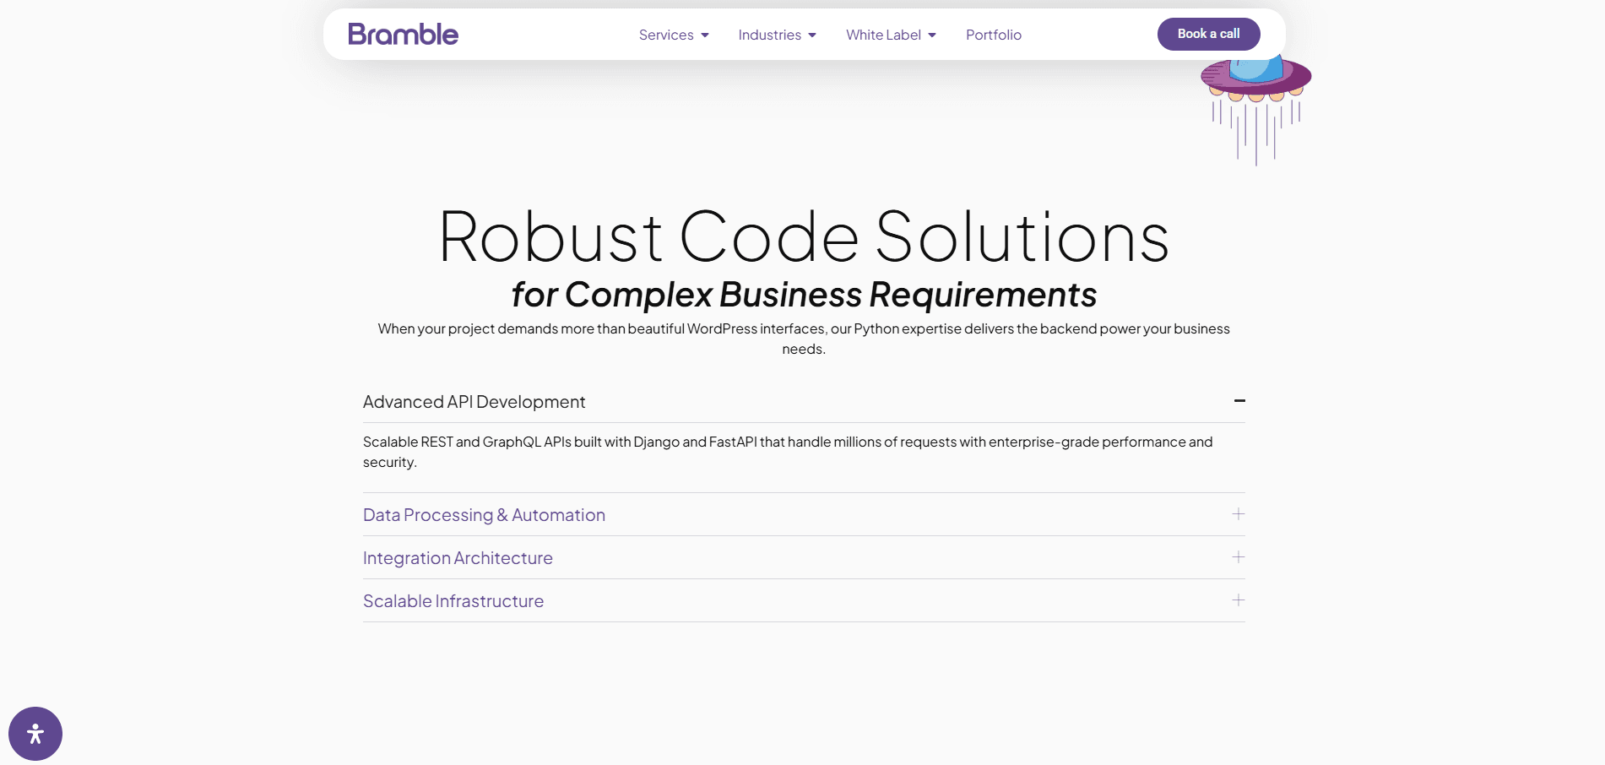This screenshot has height=765, width=1605.
Task: Go to the Portfolio page
Action: (993, 35)
